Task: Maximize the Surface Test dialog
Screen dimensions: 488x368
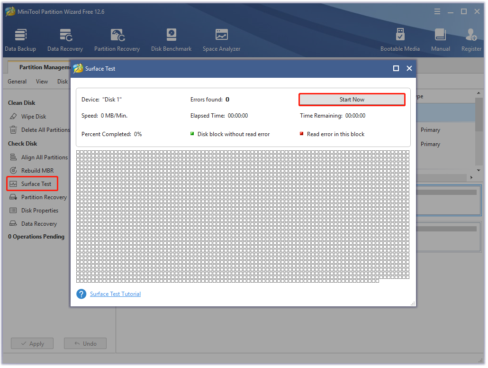Action: click(x=396, y=69)
